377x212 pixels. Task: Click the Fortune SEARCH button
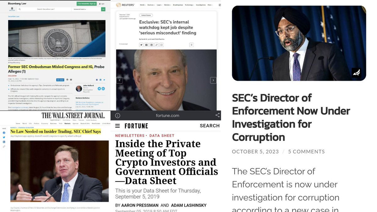210,126
